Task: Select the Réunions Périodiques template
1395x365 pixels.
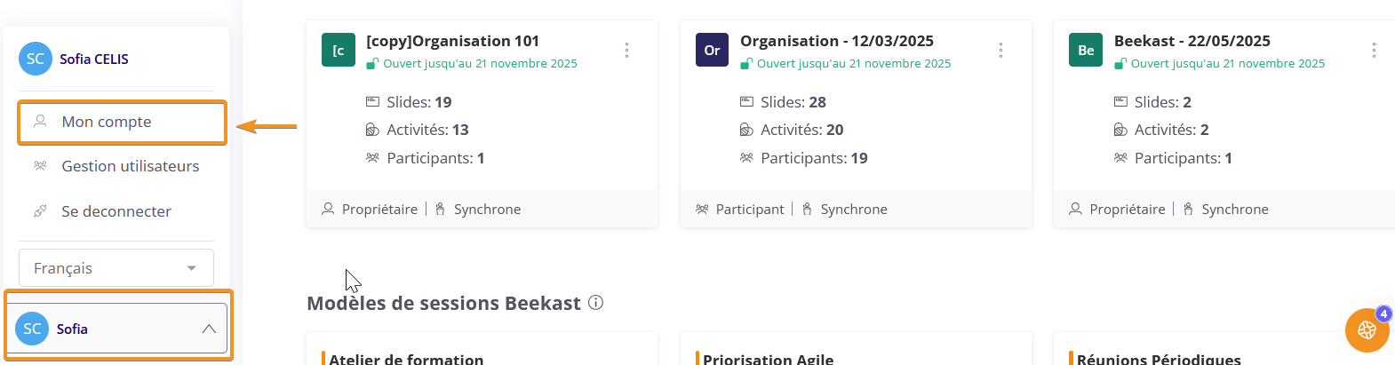Action: 1159,359
